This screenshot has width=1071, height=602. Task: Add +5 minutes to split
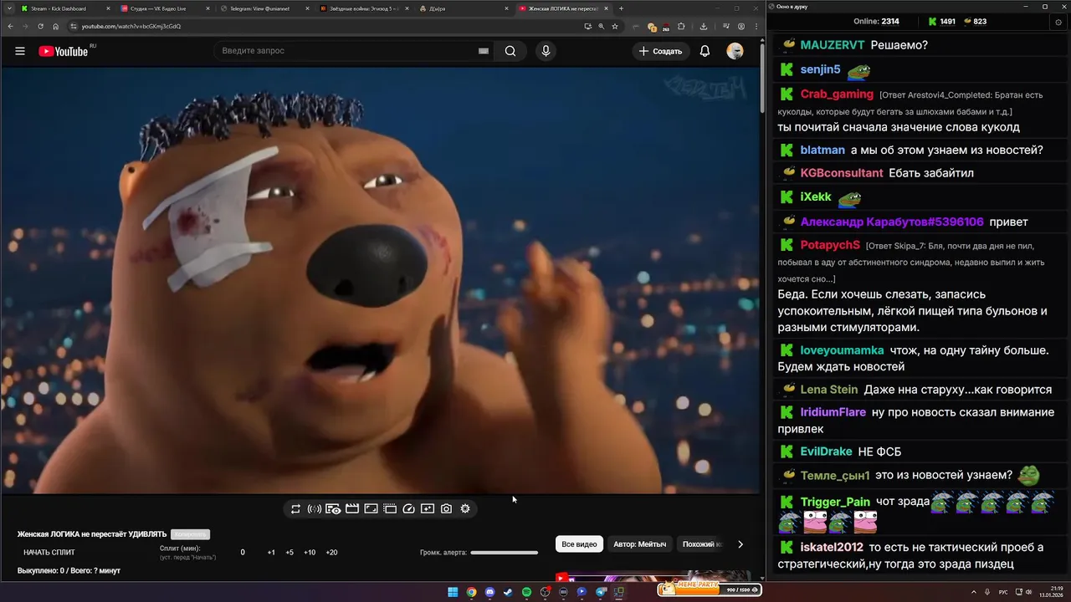290,553
